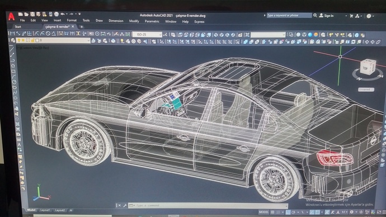Select the Hatch tool in Draw toolbar
Screen dimensions: 386x217
click(x=18, y=124)
